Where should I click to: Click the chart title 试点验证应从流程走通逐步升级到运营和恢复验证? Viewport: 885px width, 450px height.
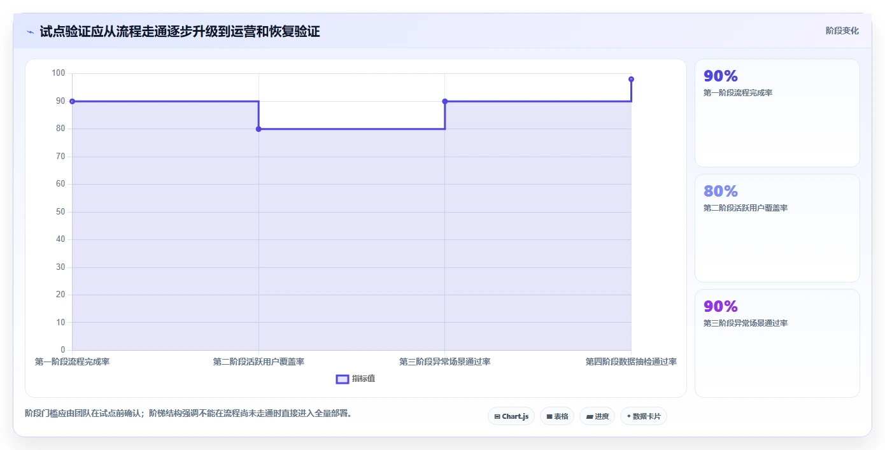coord(180,32)
